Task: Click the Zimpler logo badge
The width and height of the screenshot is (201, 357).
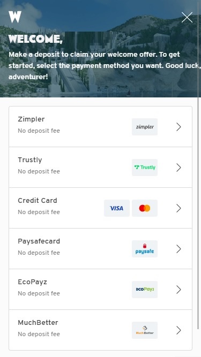Action: pyautogui.click(x=145, y=127)
